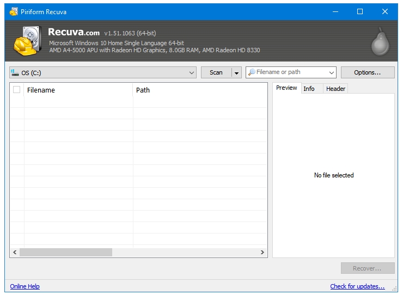Toggle the select-all checkbox beside Filename
This screenshot has width=403, height=295.
coord(16,90)
